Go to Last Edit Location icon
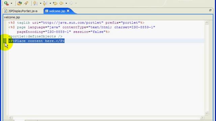This screenshot has height=121, width=216. (55, 3)
